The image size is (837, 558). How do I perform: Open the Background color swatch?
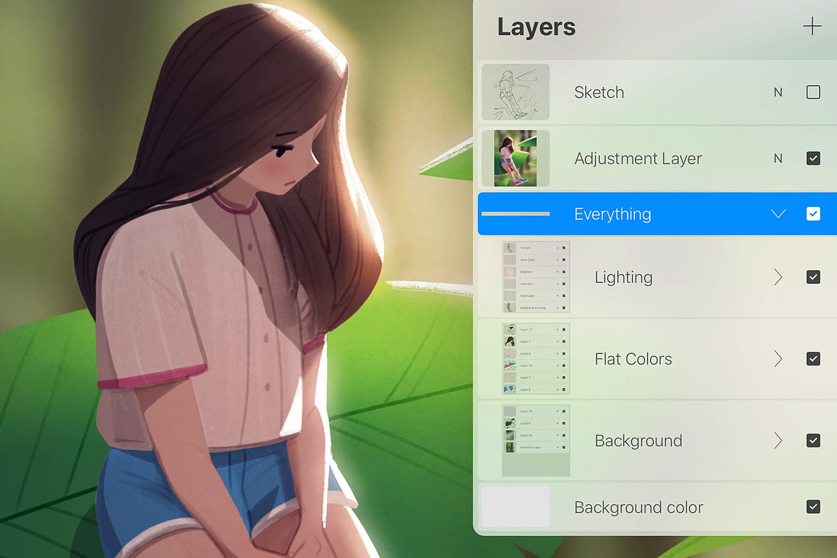[516, 506]
